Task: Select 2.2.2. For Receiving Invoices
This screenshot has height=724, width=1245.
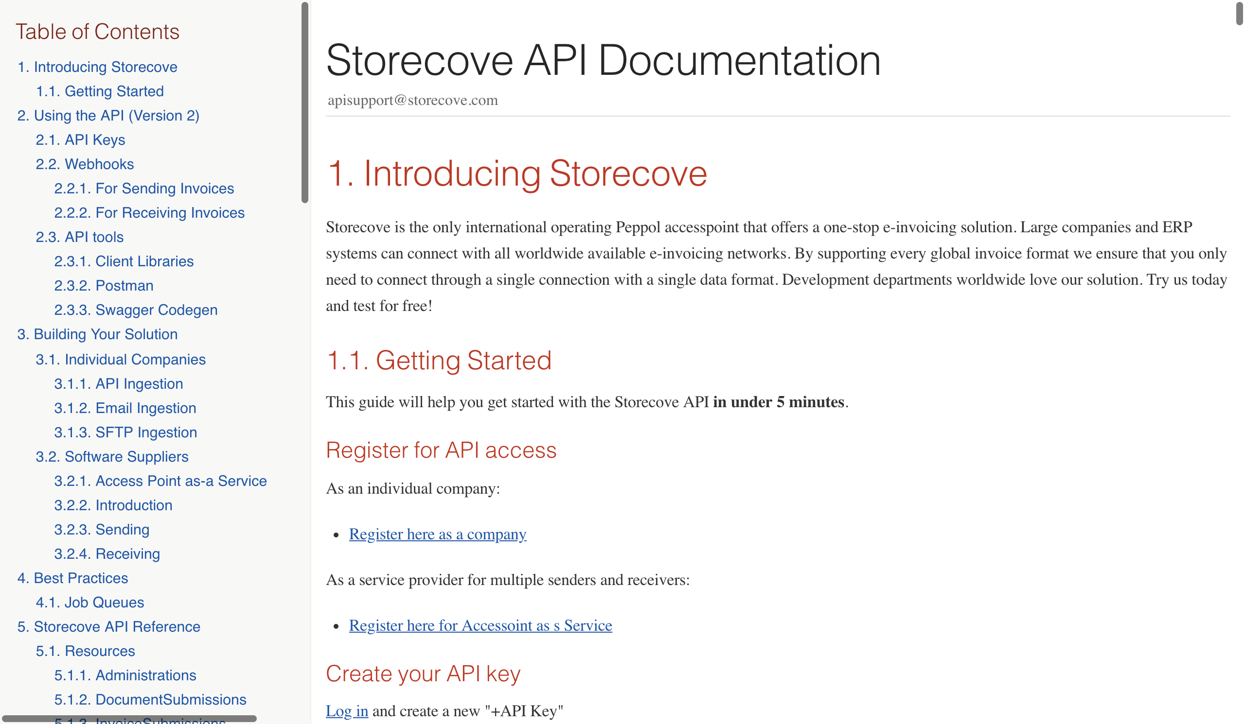Action: 149,213
